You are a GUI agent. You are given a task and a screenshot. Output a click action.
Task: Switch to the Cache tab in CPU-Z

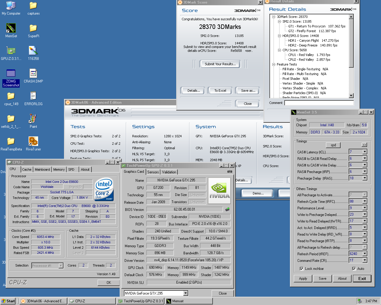pyautogui.click(x=26, y=169)
